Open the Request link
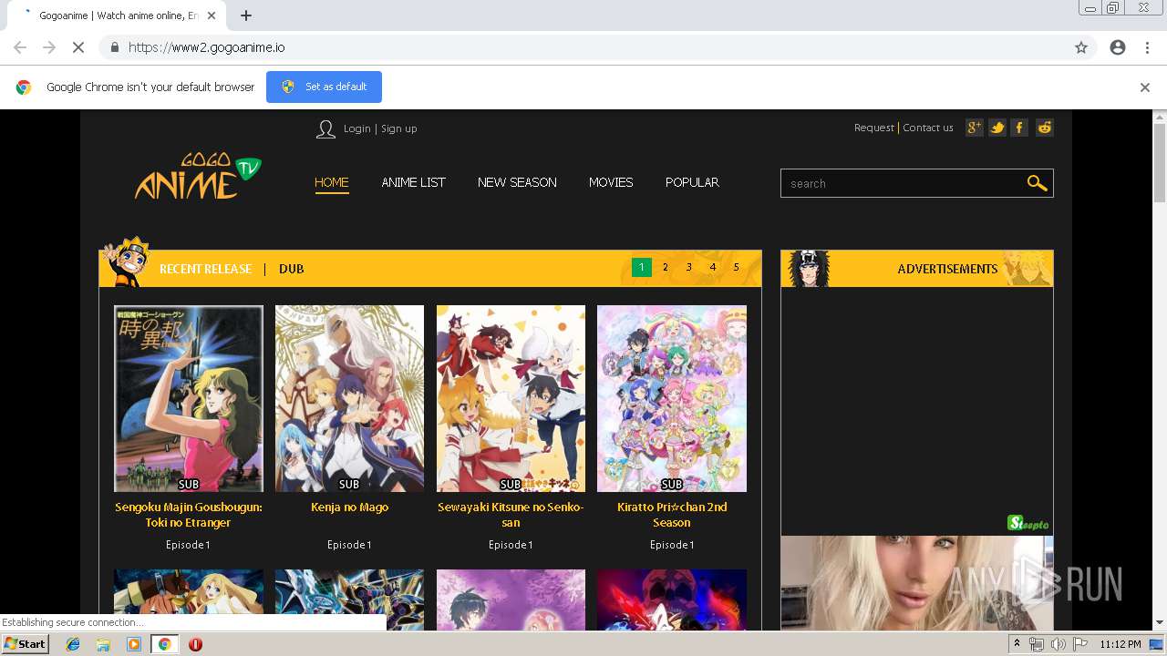This screenshot has height=656, width=1167. (x=874, y=128)
